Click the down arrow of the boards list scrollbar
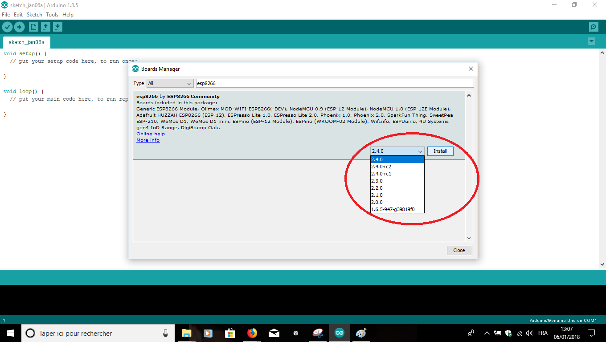Screen dimensions: 606x342 tap(469, 238)
